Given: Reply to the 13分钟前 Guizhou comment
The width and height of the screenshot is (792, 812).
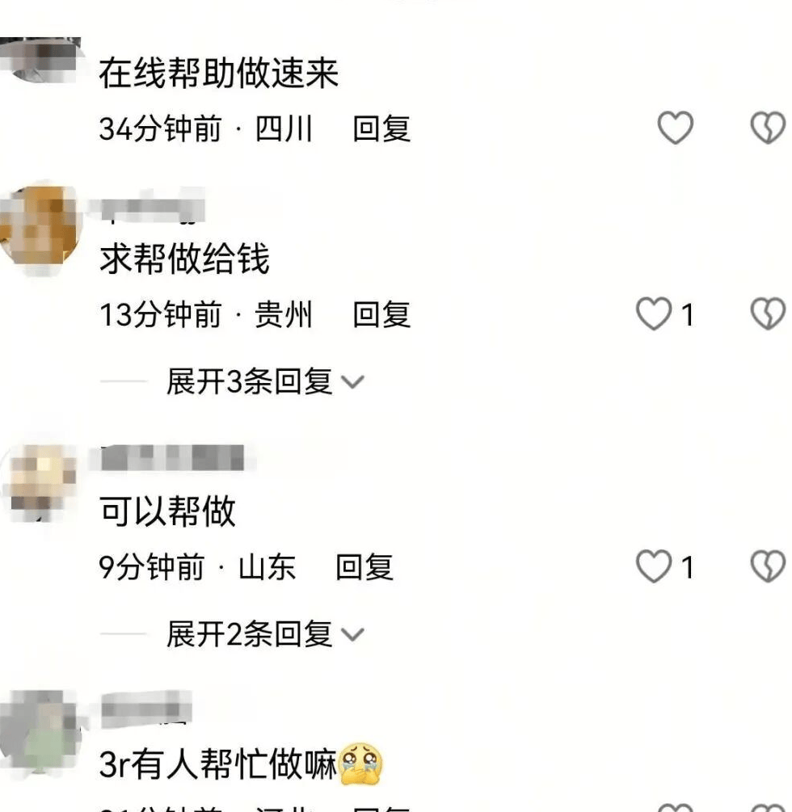Looking at the screenshot, I should 381,314.
